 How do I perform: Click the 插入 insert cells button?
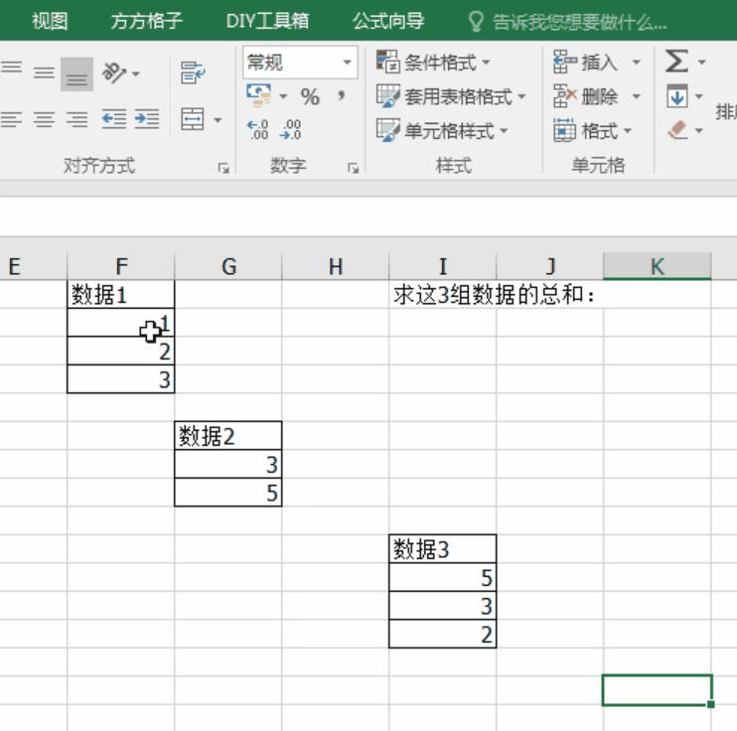click(586, 62)
